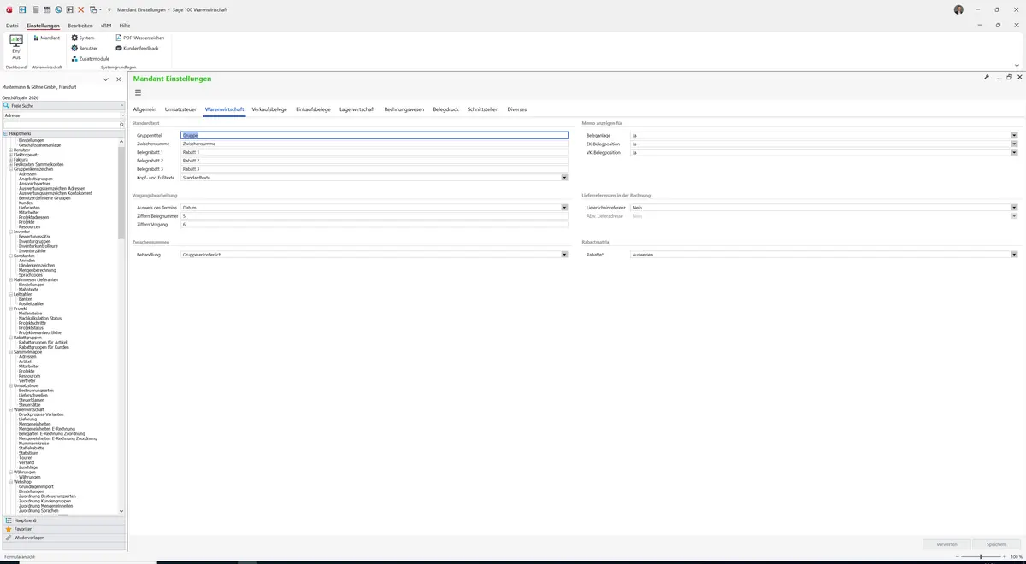Open the xRM menu
The image size is (1026, 564).
pos(106,26)
